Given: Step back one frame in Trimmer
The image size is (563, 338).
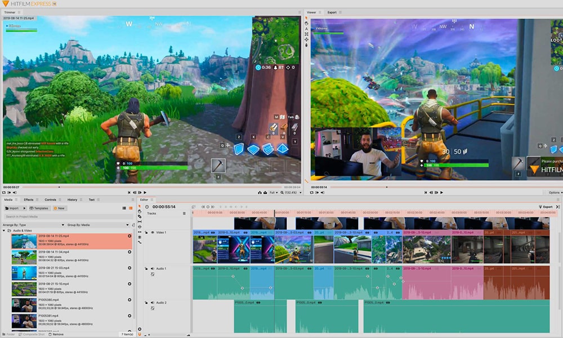Looking at the screenshot, I should point(135,193).
